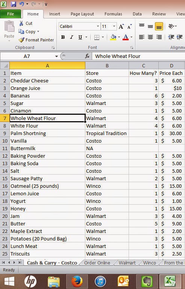
Task: Switch to the Insert ribbon tab
Action: [x=55, y=14]
